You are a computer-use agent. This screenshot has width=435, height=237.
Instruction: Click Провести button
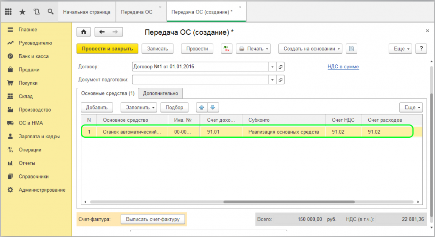pyautogui.click(x=197, y=49)
